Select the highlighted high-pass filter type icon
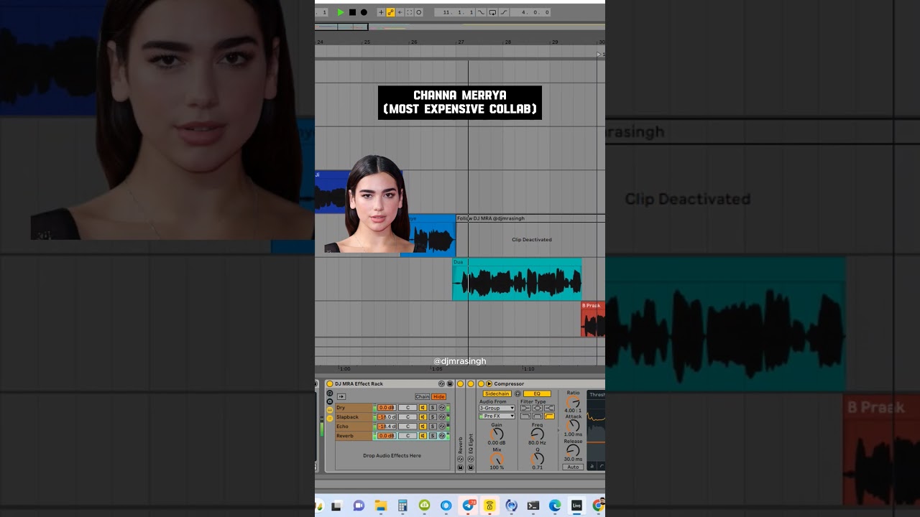Screen dimensions: 920x517 (549, 416)
